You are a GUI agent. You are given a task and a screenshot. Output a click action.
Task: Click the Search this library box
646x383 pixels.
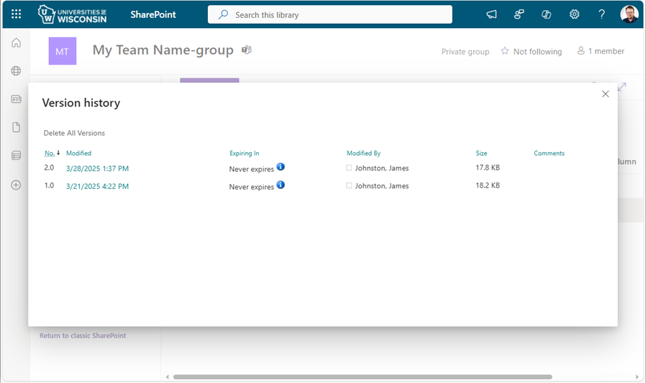pos(329,14)
